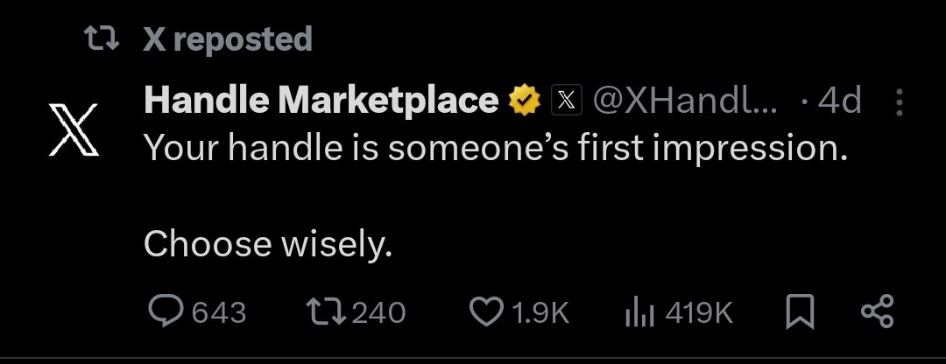This screenshot has width=946, height=364.
Task: Like the post with the heart icon
Action: 487,312
